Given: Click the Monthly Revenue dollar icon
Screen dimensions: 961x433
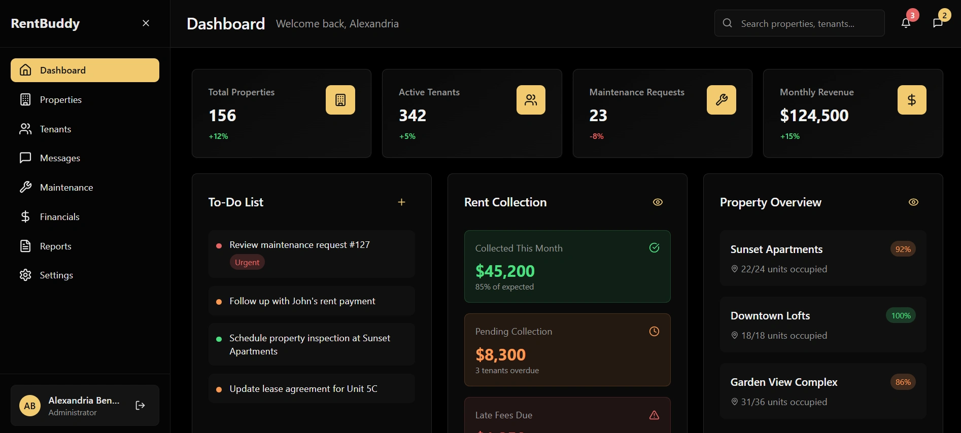Looking at the screenshot, I should (912, 100).
